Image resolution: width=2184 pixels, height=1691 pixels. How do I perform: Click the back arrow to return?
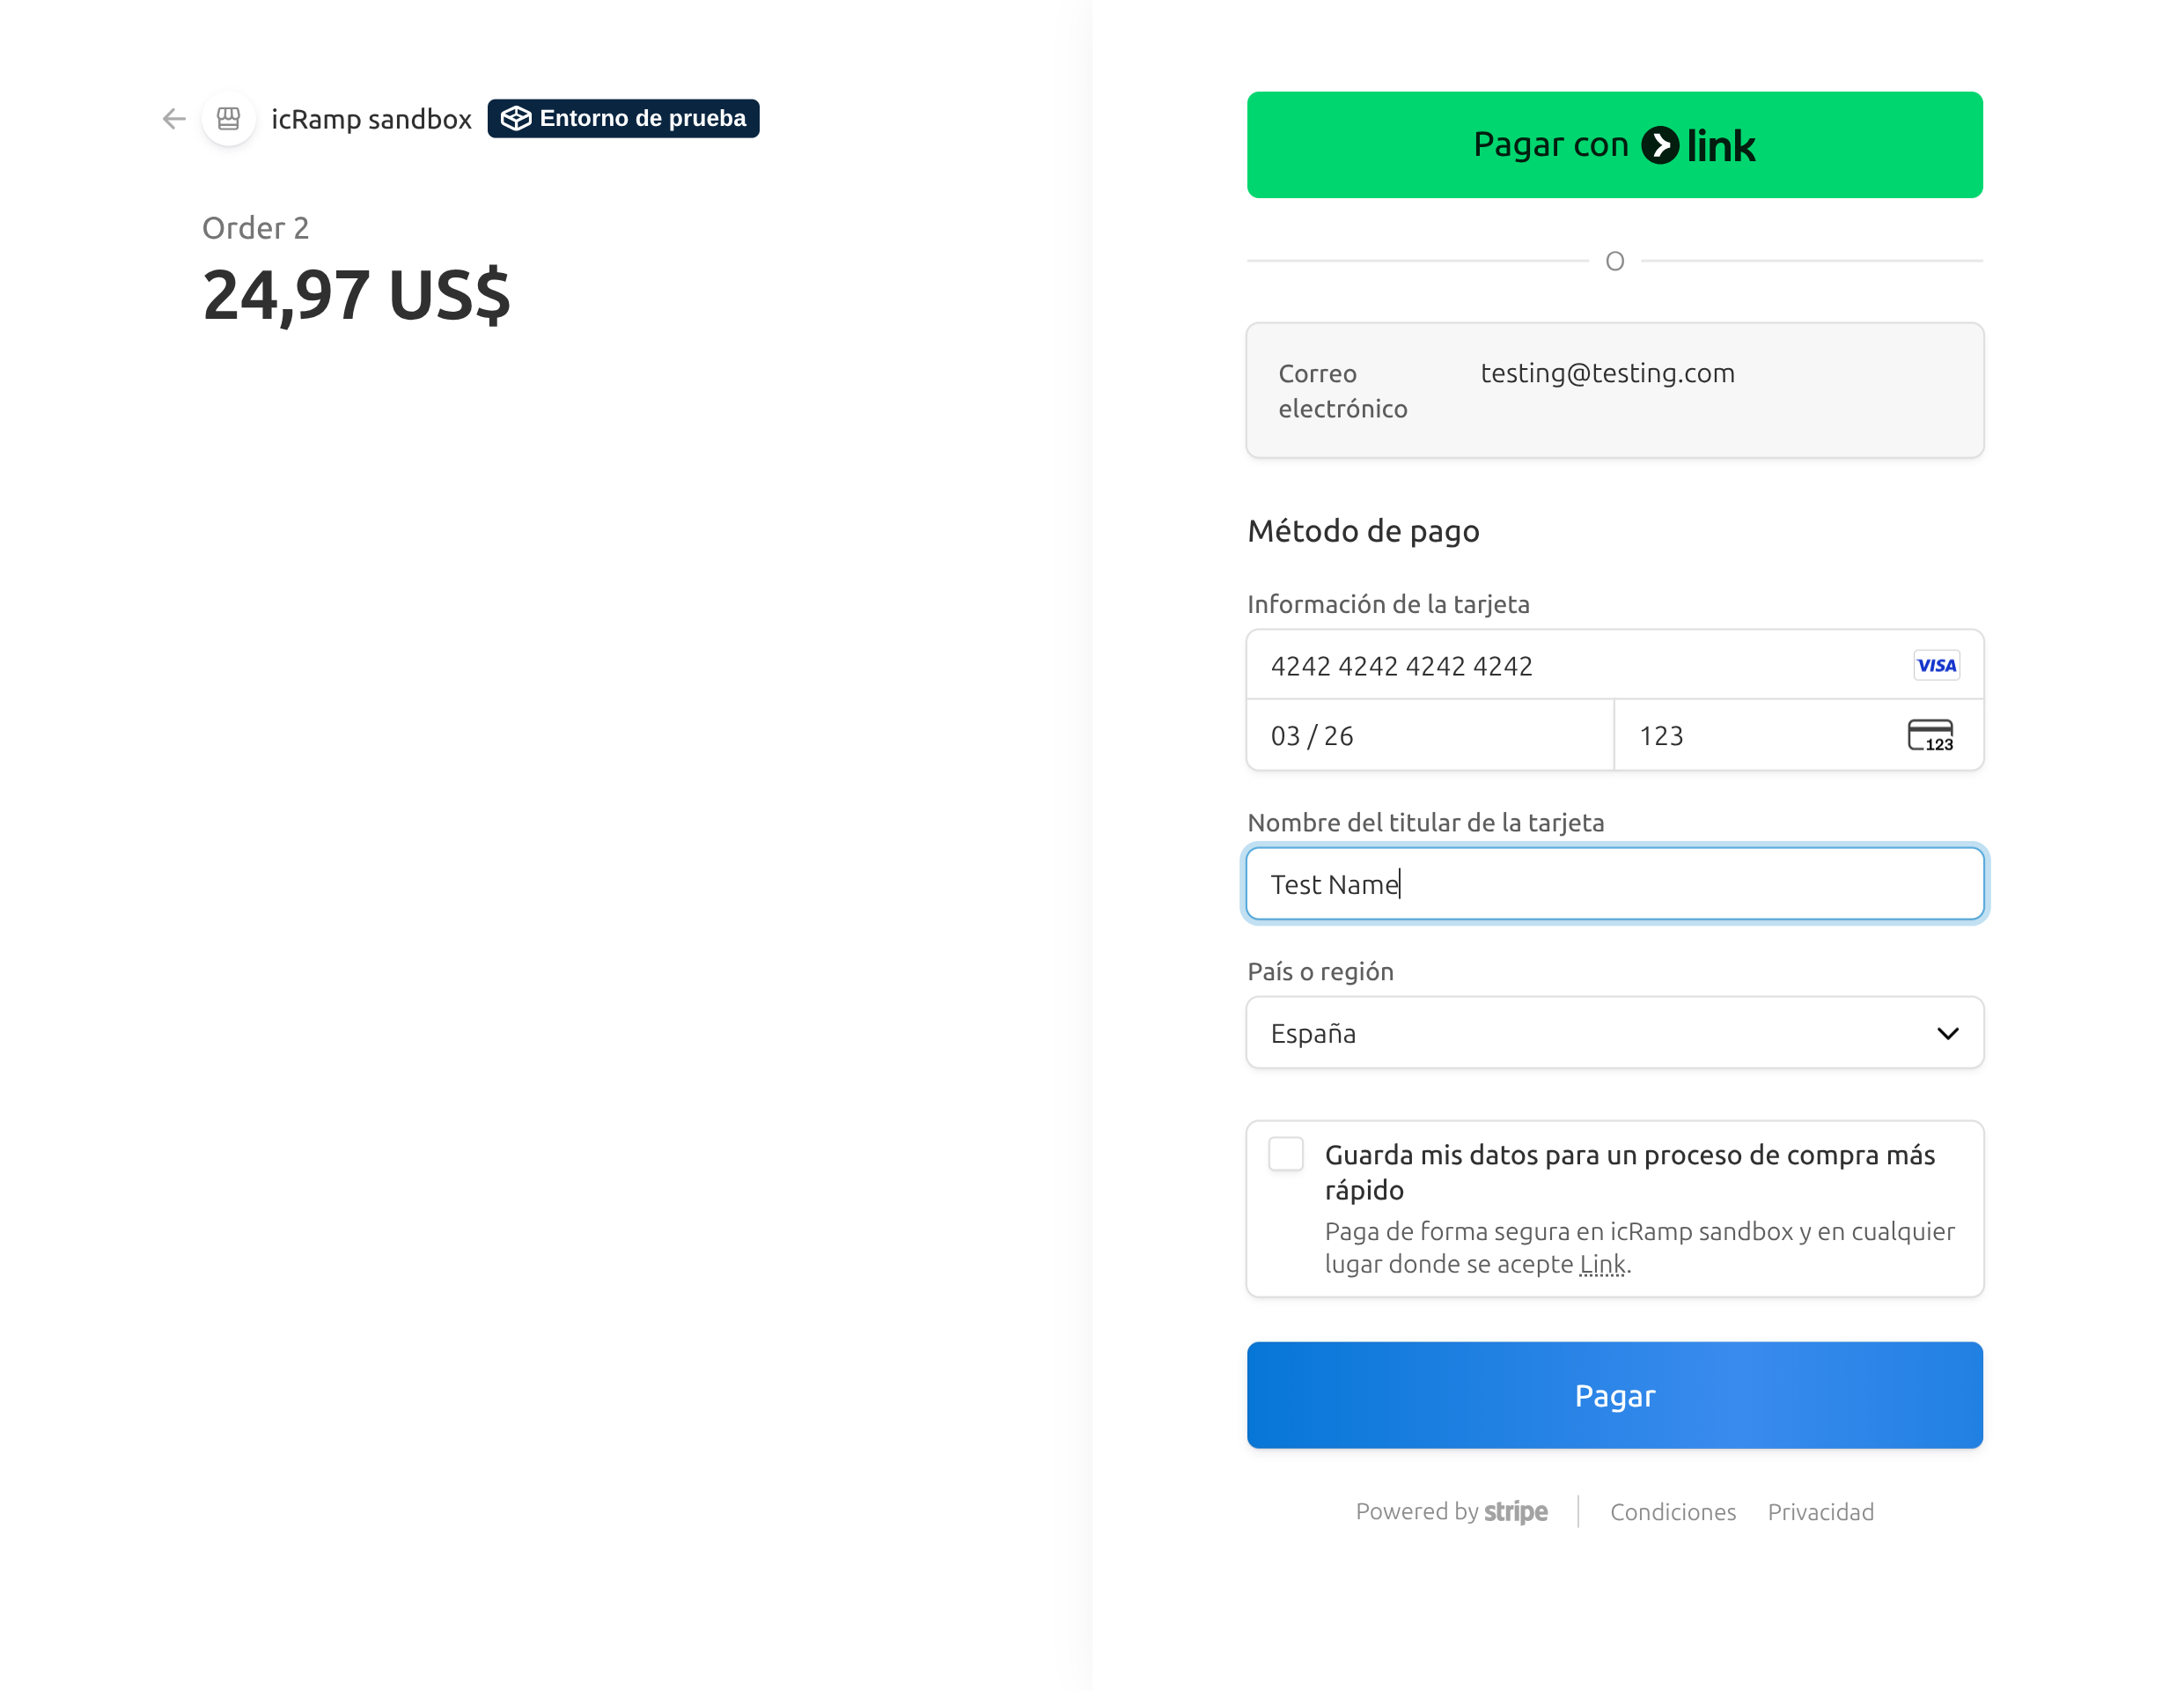click(173, 118)
